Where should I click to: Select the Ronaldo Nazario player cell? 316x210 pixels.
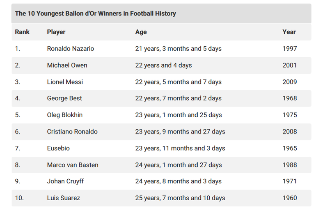pos(71,49)
